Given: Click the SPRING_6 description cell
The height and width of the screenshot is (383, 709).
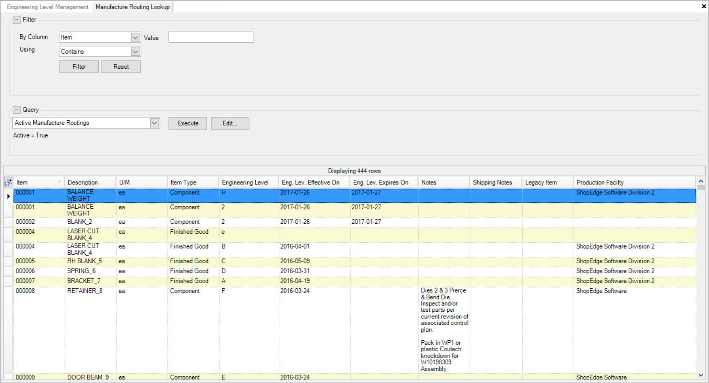Looking at the screenshot, I should point(90,272).
